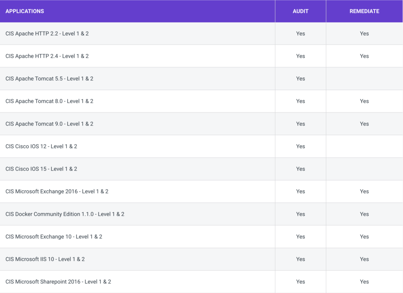Viewport: 403px width, 293px height.
Task: Click Remediate Yes for Microsoft Exchange 2016
Action: pyautogui.click(x=364, y=192)
